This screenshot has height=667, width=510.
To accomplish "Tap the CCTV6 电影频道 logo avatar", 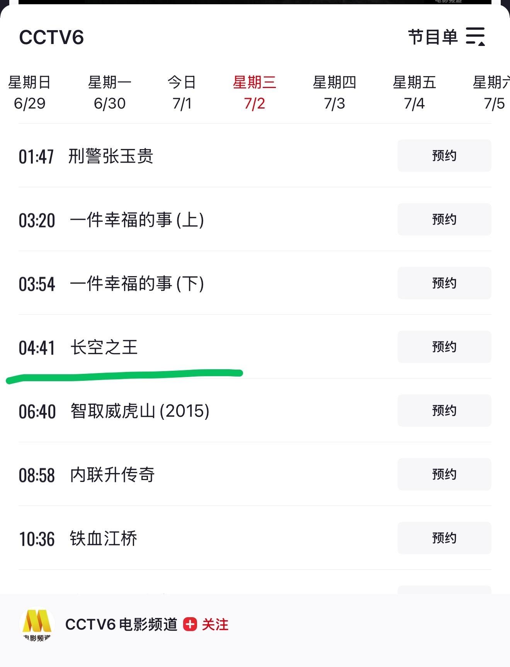I will (37, 625).
